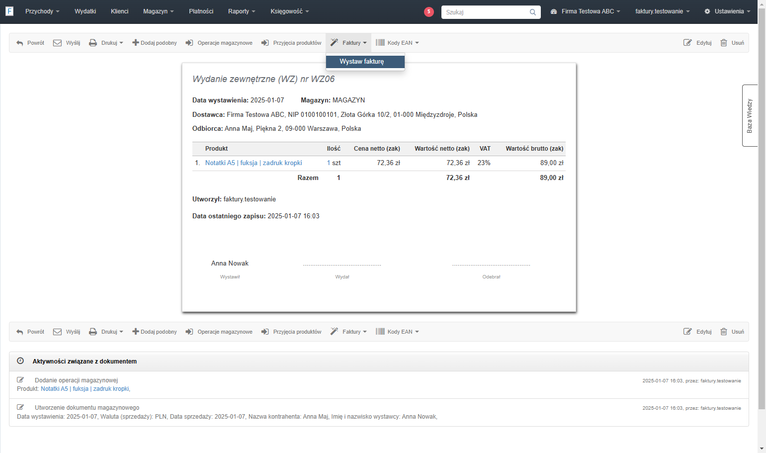Click the top toolbar Wyślij envelope icon

57,43
